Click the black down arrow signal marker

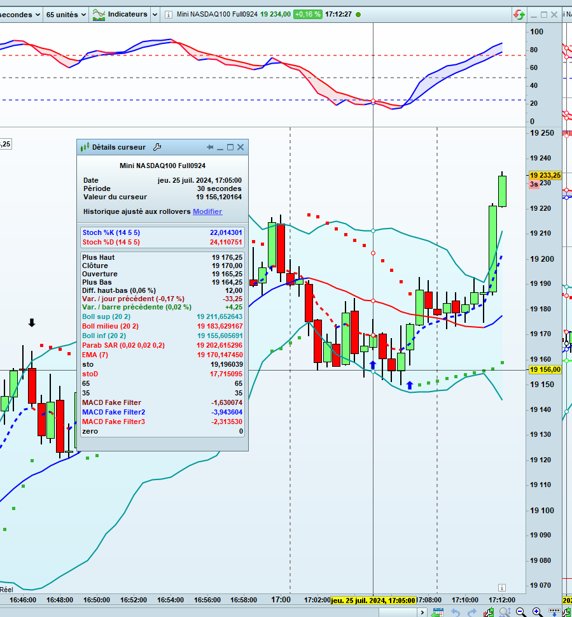click(32, 323)
